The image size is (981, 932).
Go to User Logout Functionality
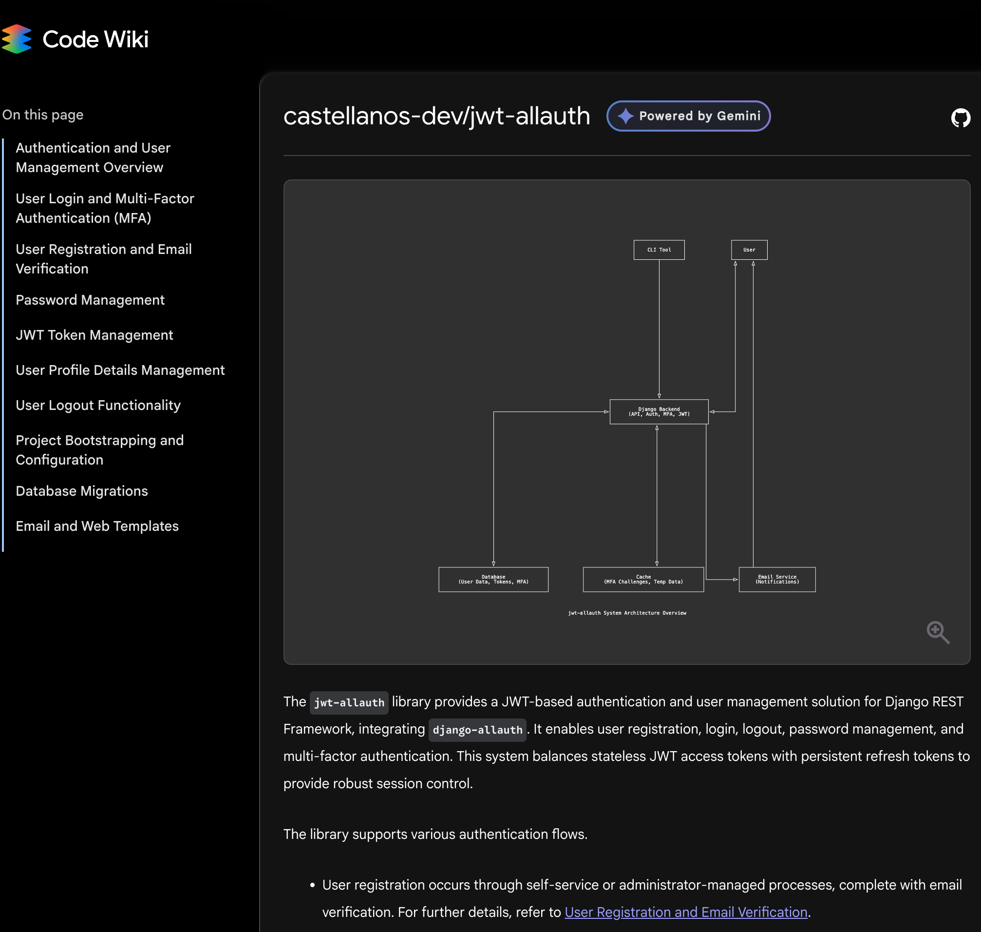[x=98, y=406]
